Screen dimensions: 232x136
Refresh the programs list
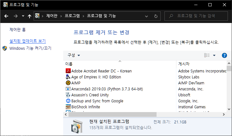[156, 16]
